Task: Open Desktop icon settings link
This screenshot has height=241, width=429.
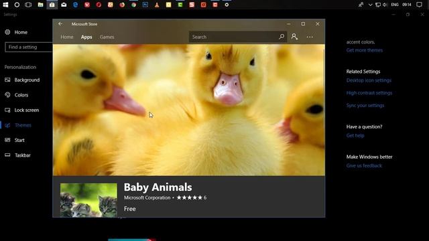Action: (x=369, y=80)
